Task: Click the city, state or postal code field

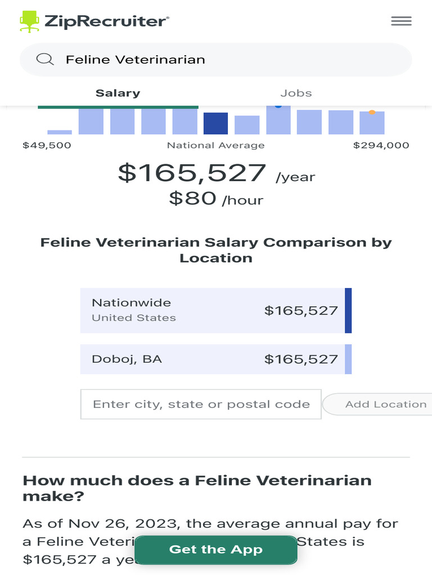Action: coord(201,404)
